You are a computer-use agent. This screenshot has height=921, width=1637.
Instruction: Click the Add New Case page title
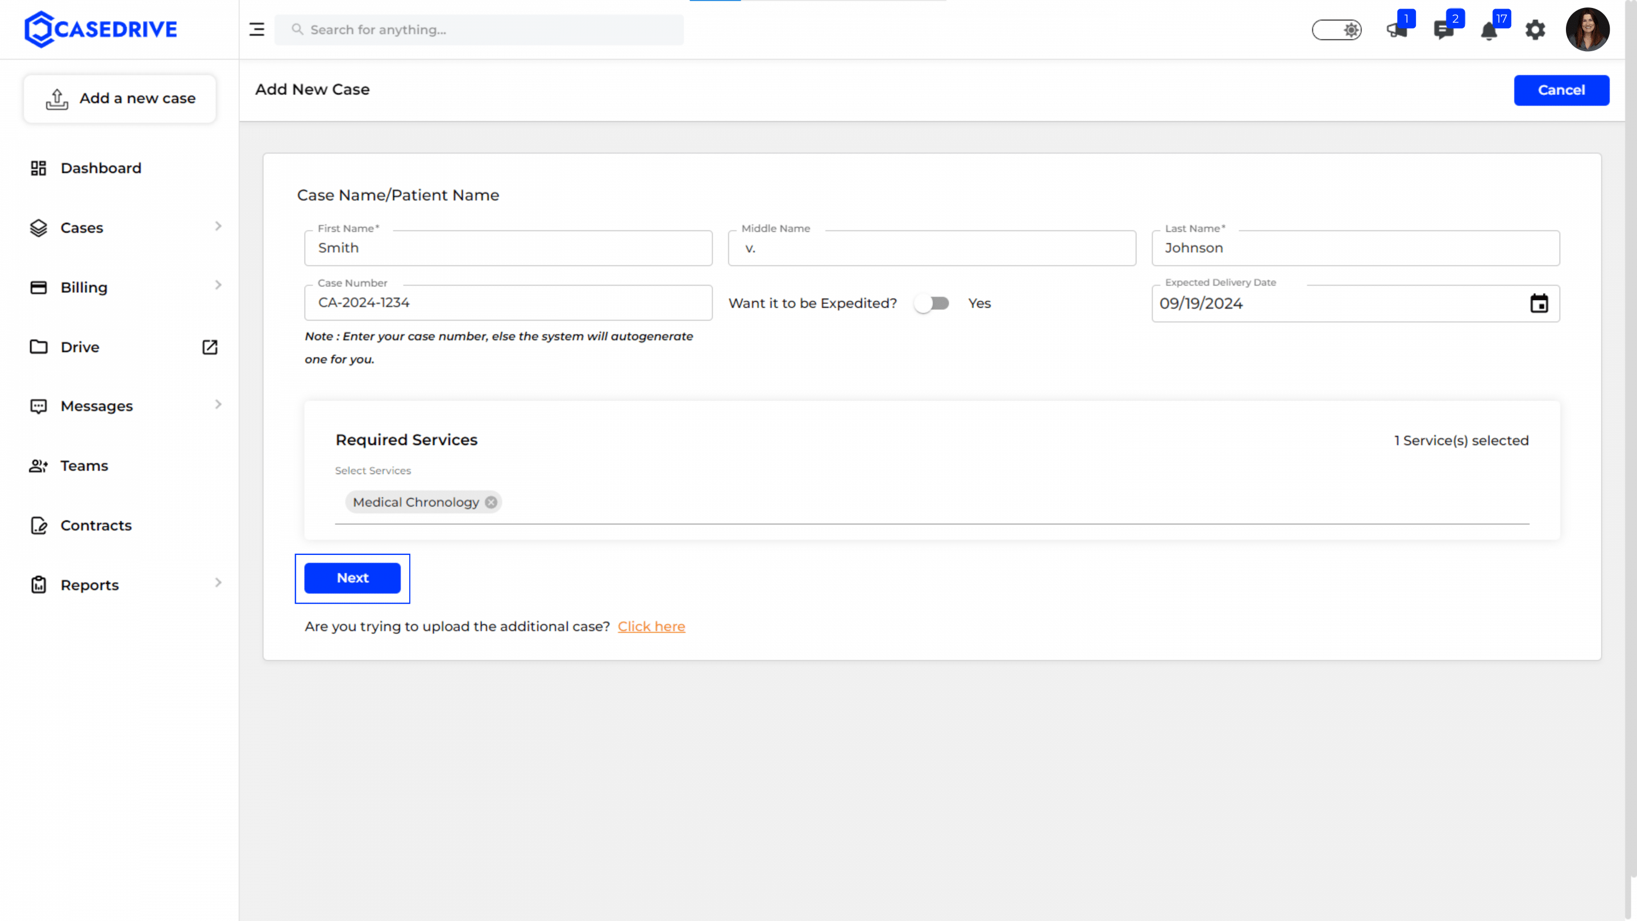click(x=312, y=90)
